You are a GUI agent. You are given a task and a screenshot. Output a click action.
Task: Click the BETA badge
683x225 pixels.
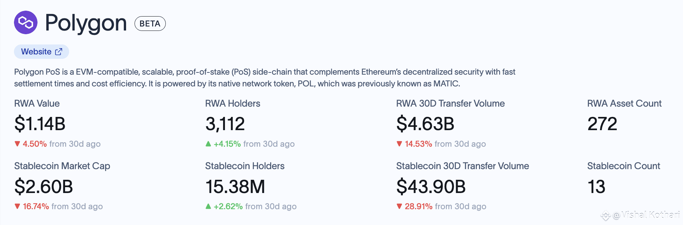tap(150, 24)
